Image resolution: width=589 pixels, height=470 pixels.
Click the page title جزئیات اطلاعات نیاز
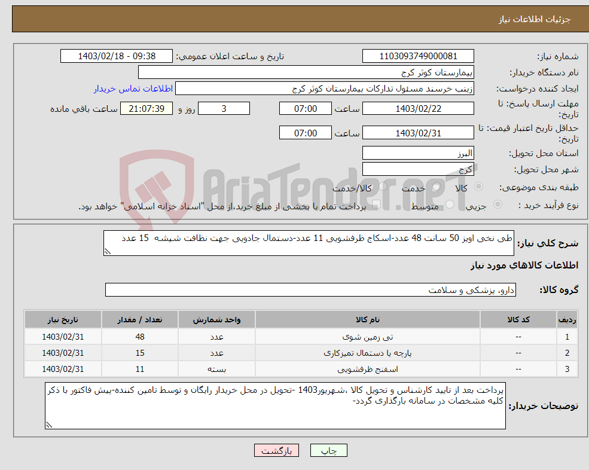coord(535,19)
